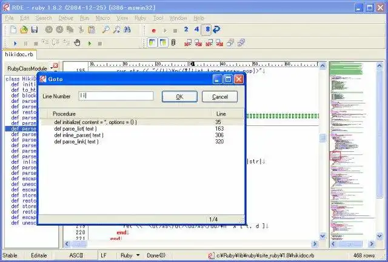
Task: Click Cancel in the Goto dialog
Action: pyautogui.click(x=219, y=97)
